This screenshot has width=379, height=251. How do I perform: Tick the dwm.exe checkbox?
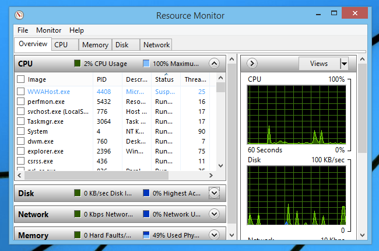21,141
